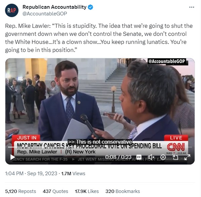
Task: Open the 1:04 PM Sep 19, 2023 timestamp
Action: 31,174
